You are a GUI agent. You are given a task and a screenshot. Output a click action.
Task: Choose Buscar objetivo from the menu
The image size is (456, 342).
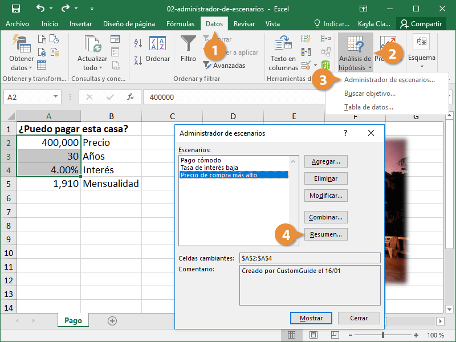click(369, 93)
